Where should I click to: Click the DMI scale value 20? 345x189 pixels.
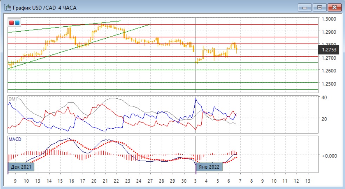(324, 119)
